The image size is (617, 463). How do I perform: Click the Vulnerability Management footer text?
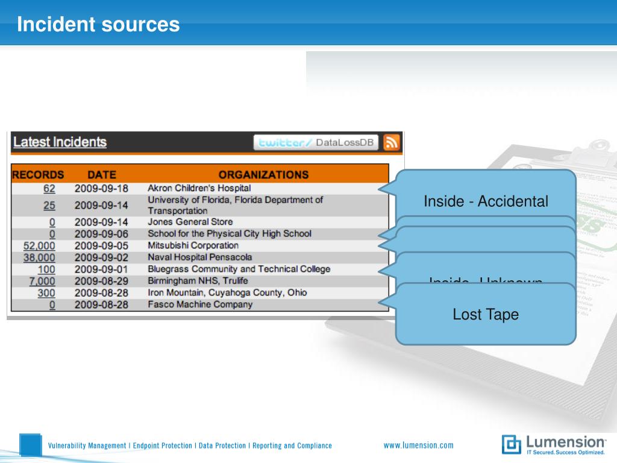pos(87,446)
